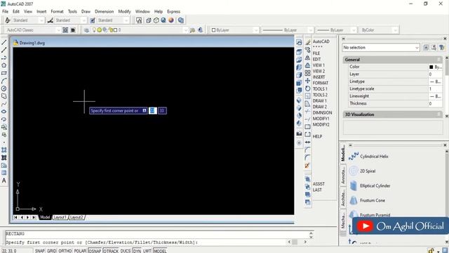Select the Offset modify tool
The height and width of the screenshot is (253, 449).
click(x=308, y=65)
